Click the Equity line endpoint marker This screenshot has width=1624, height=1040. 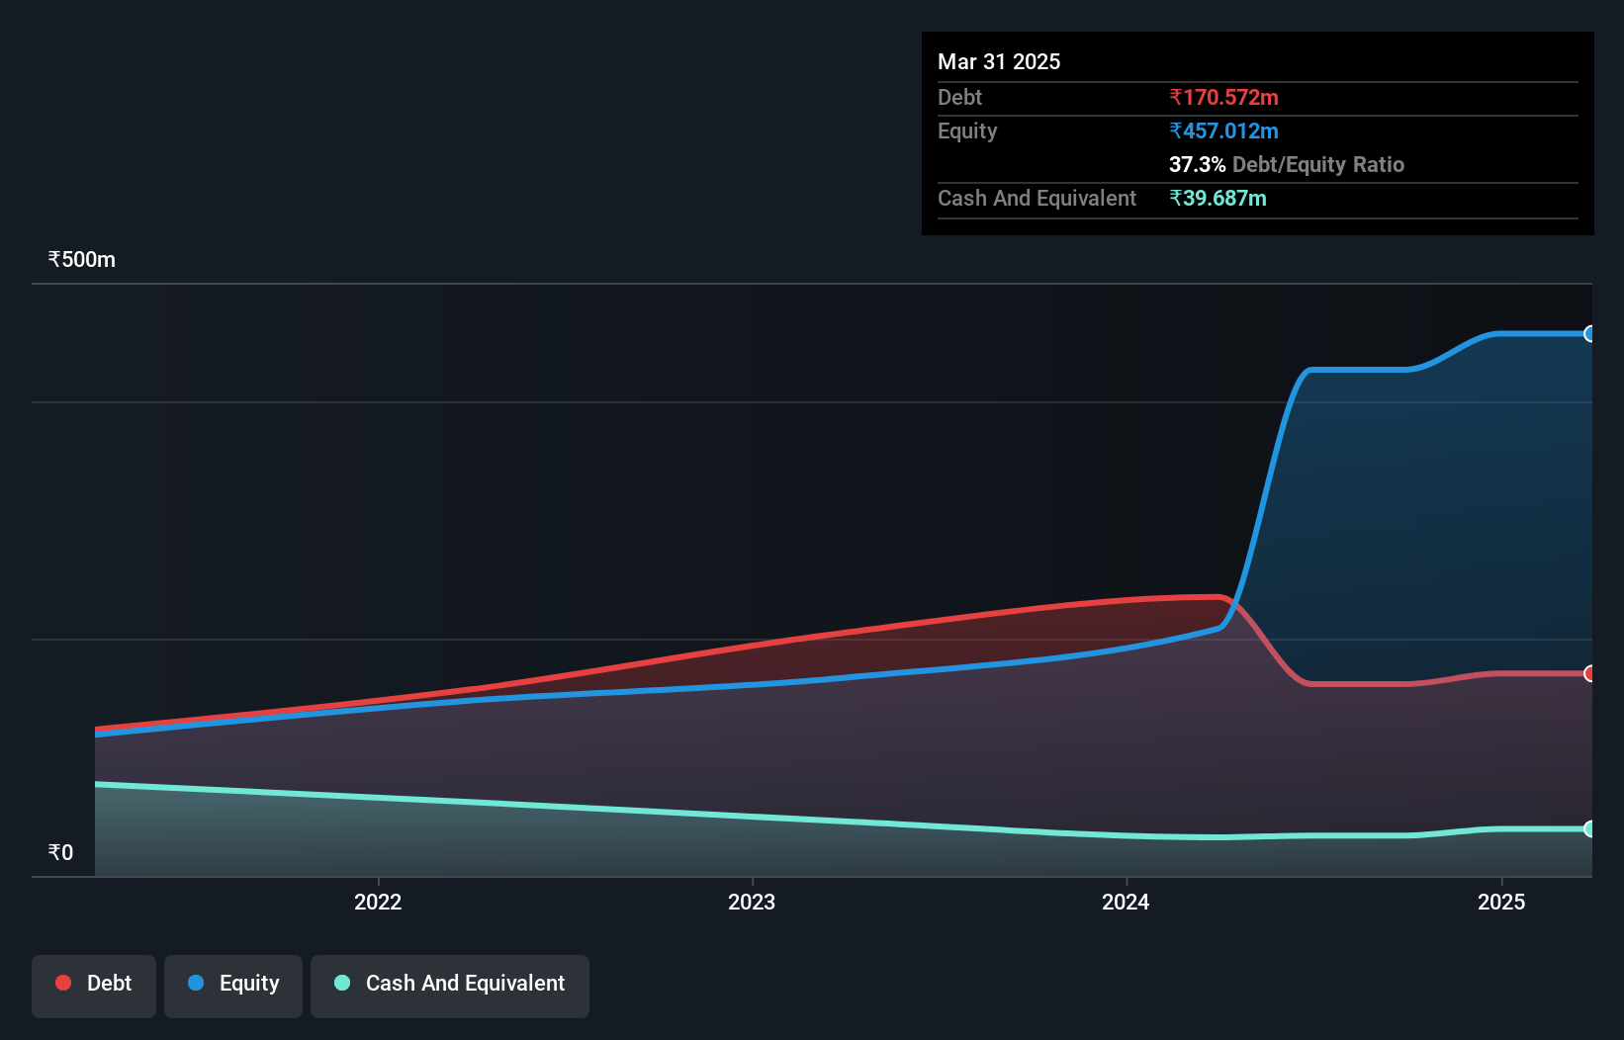pyautogui.click(x=1589, y=333)
